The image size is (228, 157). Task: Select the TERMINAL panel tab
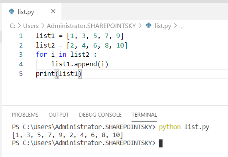coord(144,115)
